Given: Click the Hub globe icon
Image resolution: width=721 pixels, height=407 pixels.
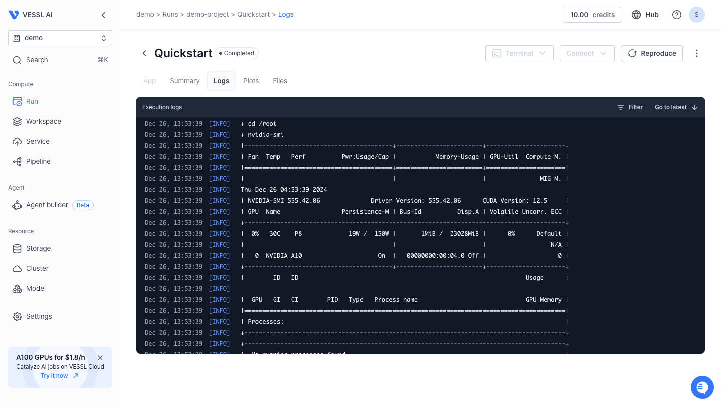Looking at the screenshot, I should tap(636, 15).
